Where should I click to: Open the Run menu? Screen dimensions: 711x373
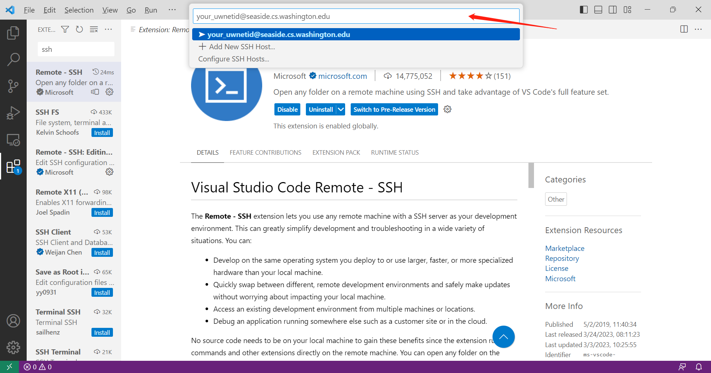[x=151, y=10]
